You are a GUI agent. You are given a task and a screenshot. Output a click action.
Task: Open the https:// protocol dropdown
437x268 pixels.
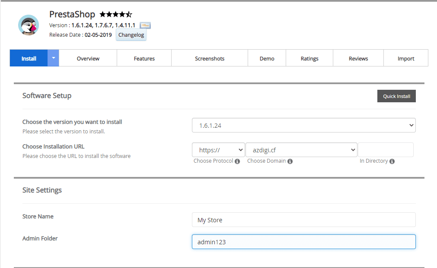coord(218,150)
